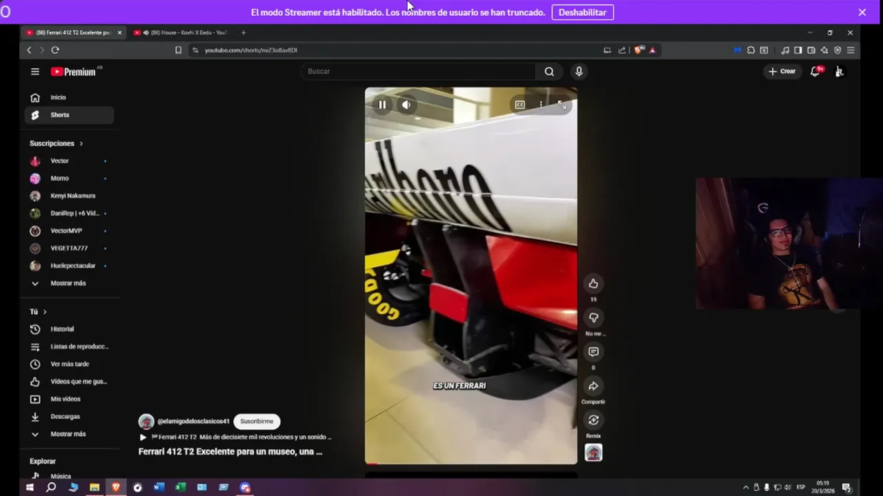Click Deshabilitar in the Streamer mode banner
This screenshot has width=883, height=496.
(x=582, y=12)
